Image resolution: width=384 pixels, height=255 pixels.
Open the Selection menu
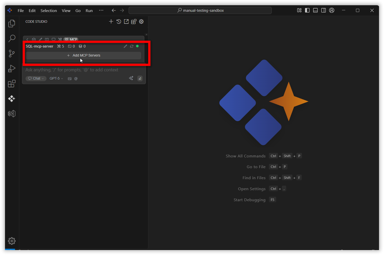49,11
